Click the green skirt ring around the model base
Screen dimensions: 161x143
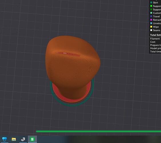72,106
